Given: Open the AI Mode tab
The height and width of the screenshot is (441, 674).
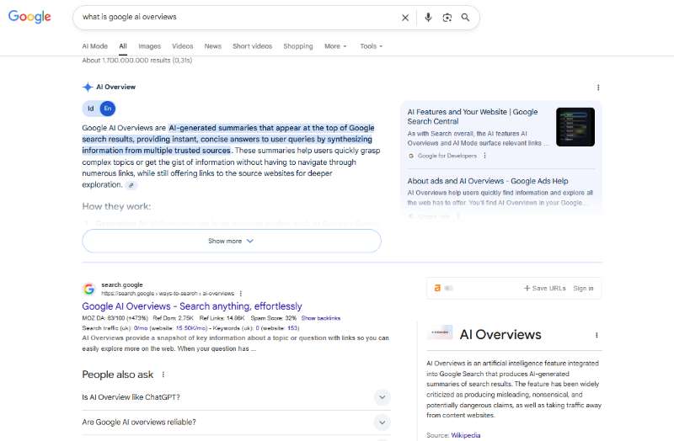Looking at the screenshot, I should pyautogui.click(x=94, y=46).
